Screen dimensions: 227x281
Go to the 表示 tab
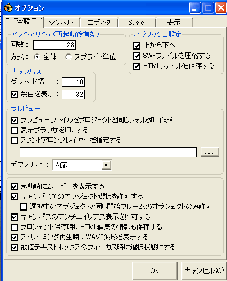pyautogui.click(x=174, y=23)
